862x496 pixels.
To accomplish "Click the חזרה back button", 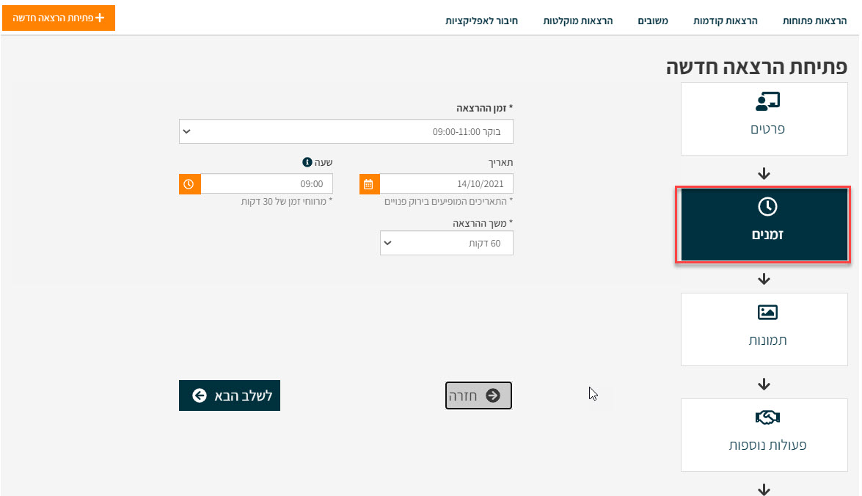I will click(478, 395).
